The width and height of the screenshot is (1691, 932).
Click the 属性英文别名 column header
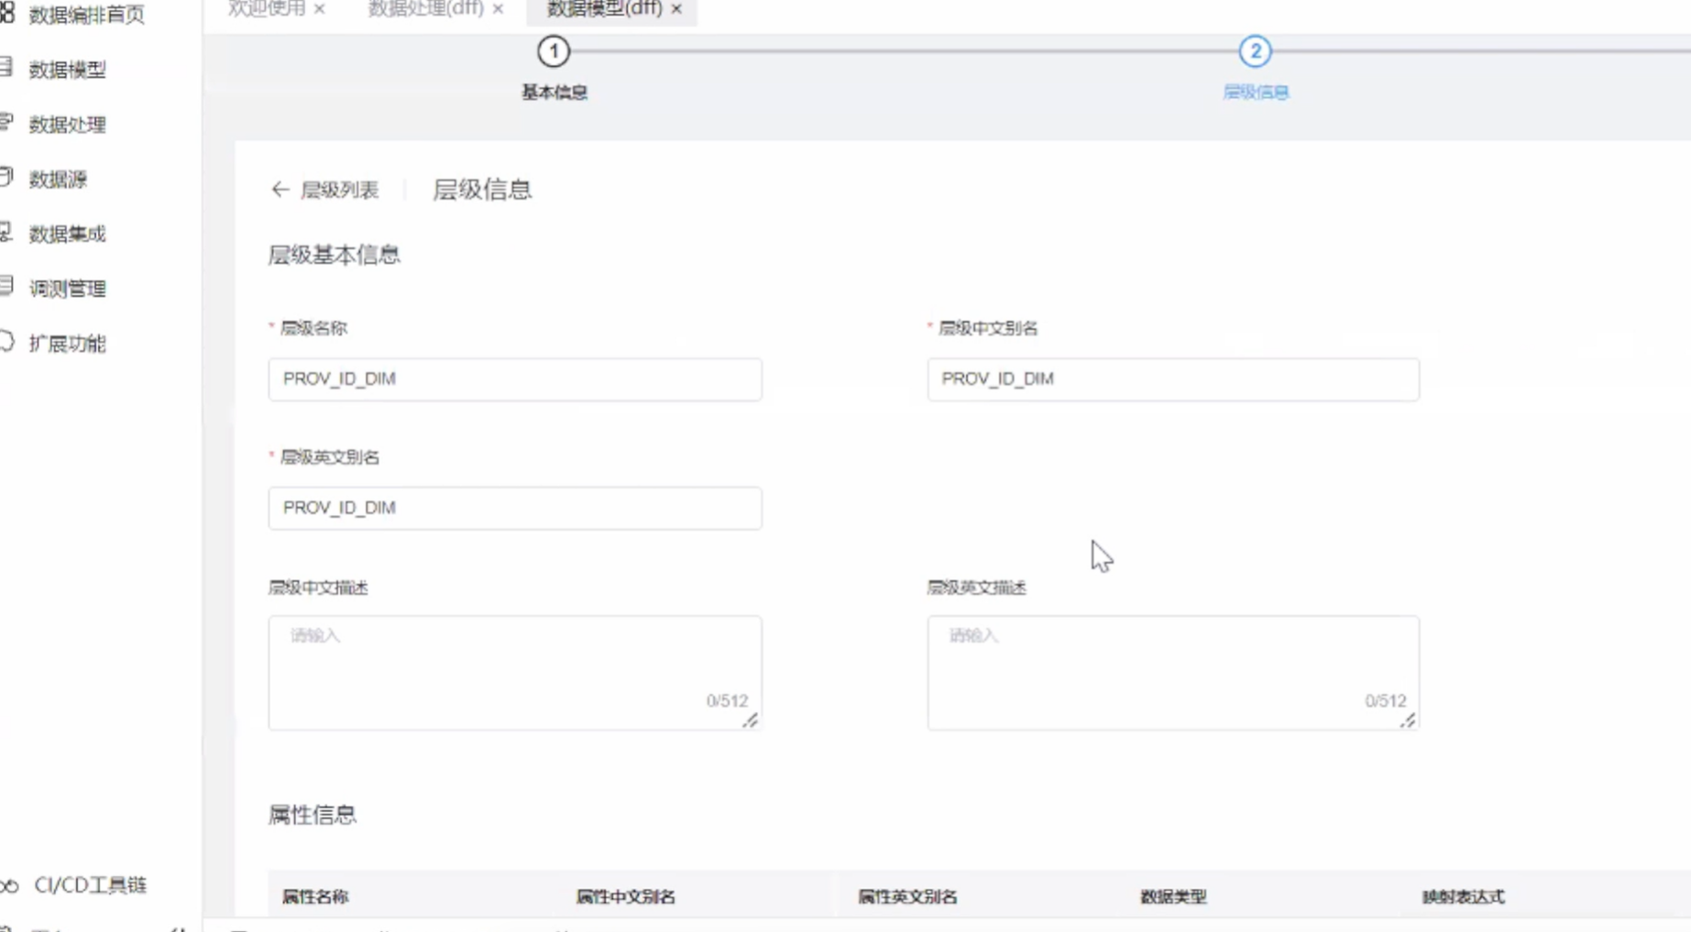click(x=907, y=897)
